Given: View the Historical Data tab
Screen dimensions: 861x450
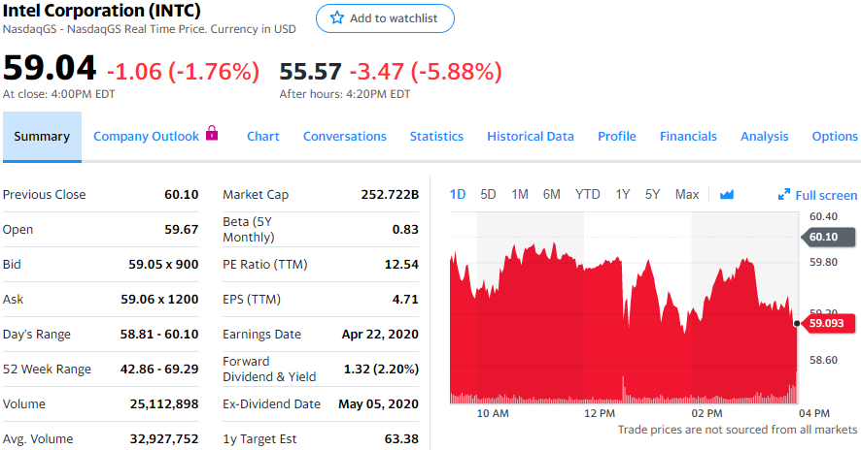Looking at the screenshot, I should [x=531, y=137].
